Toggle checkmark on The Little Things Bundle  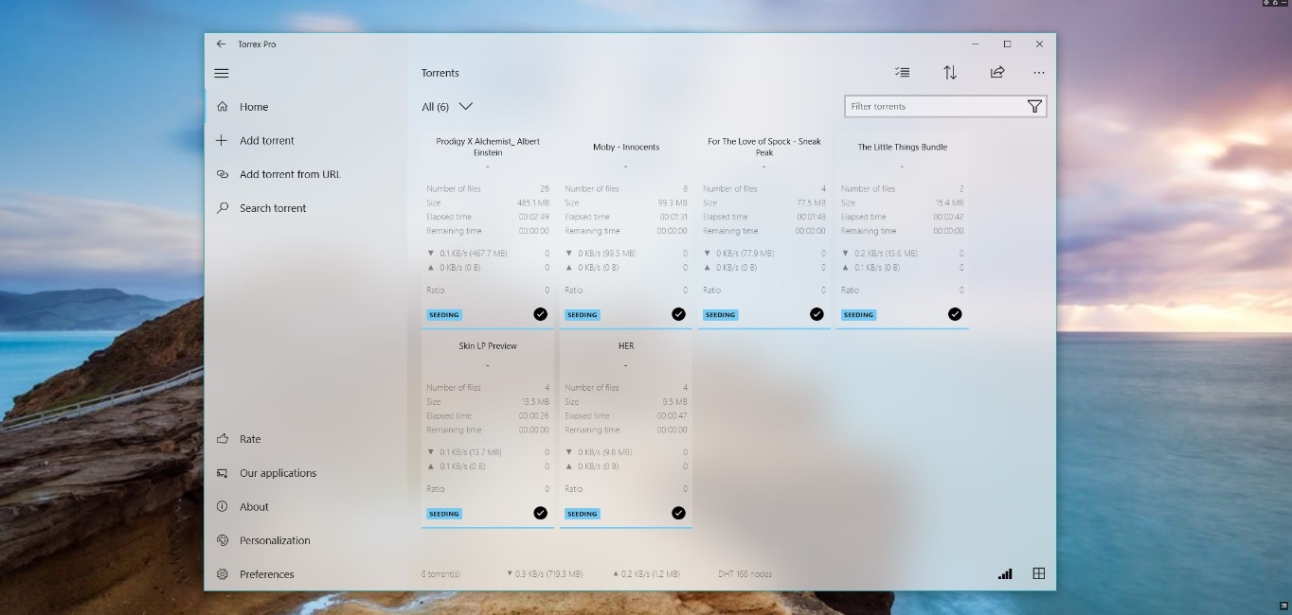(x=955, y=314)
